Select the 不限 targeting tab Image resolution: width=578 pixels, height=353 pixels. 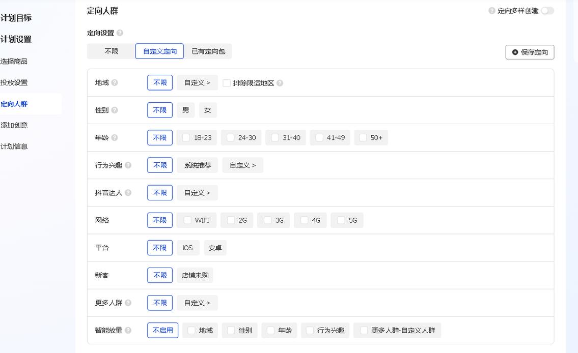click(112, 51)
